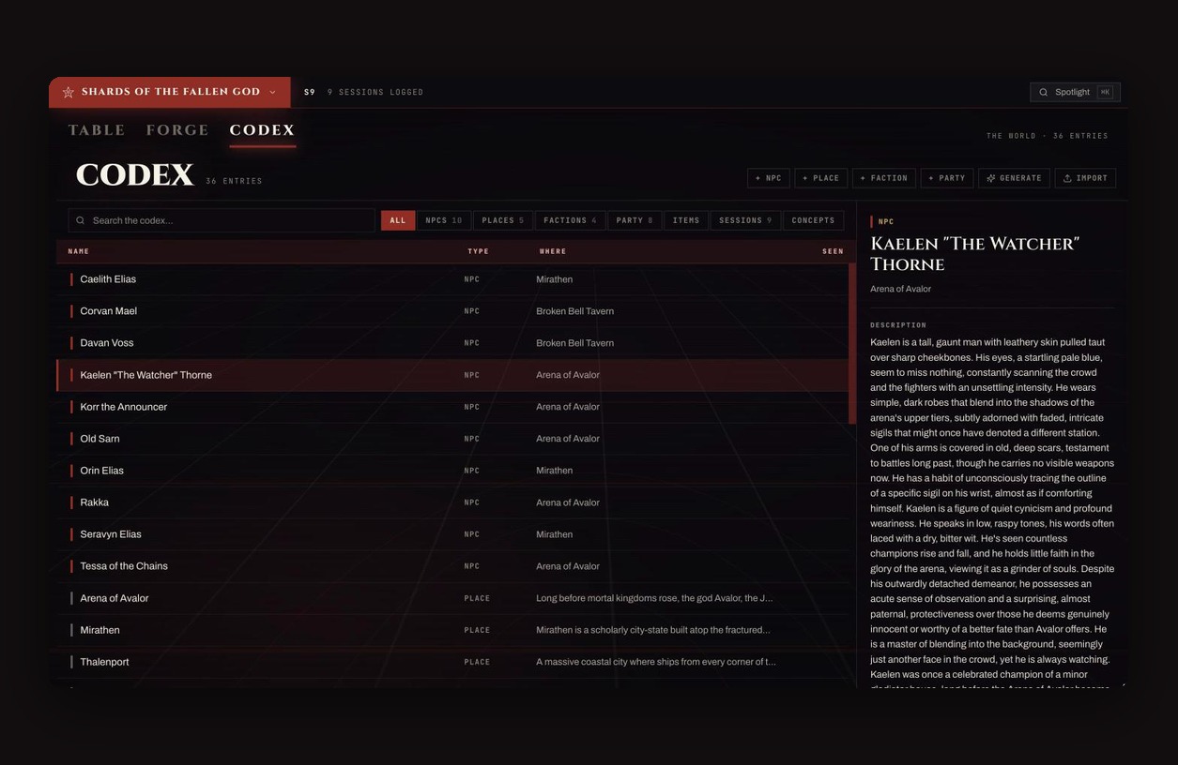Switch to the Forge tab

click(x=177, y=130)
